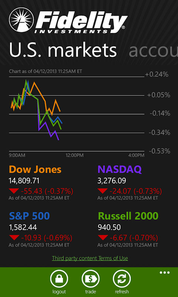Select the Dow Jones red down arrow
This screenshot has height=297, width=178.
pos(14,190)
